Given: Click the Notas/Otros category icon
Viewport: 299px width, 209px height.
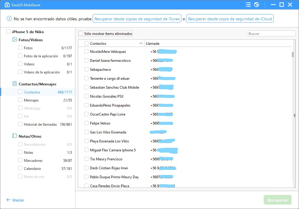Looking at the screenshot, I should (x=14, y=136).
